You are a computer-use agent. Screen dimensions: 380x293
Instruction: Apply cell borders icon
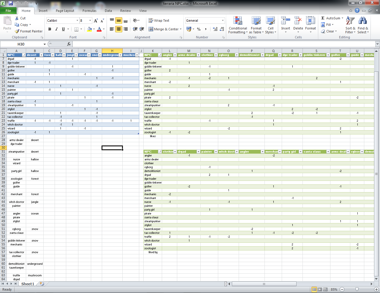76,29
